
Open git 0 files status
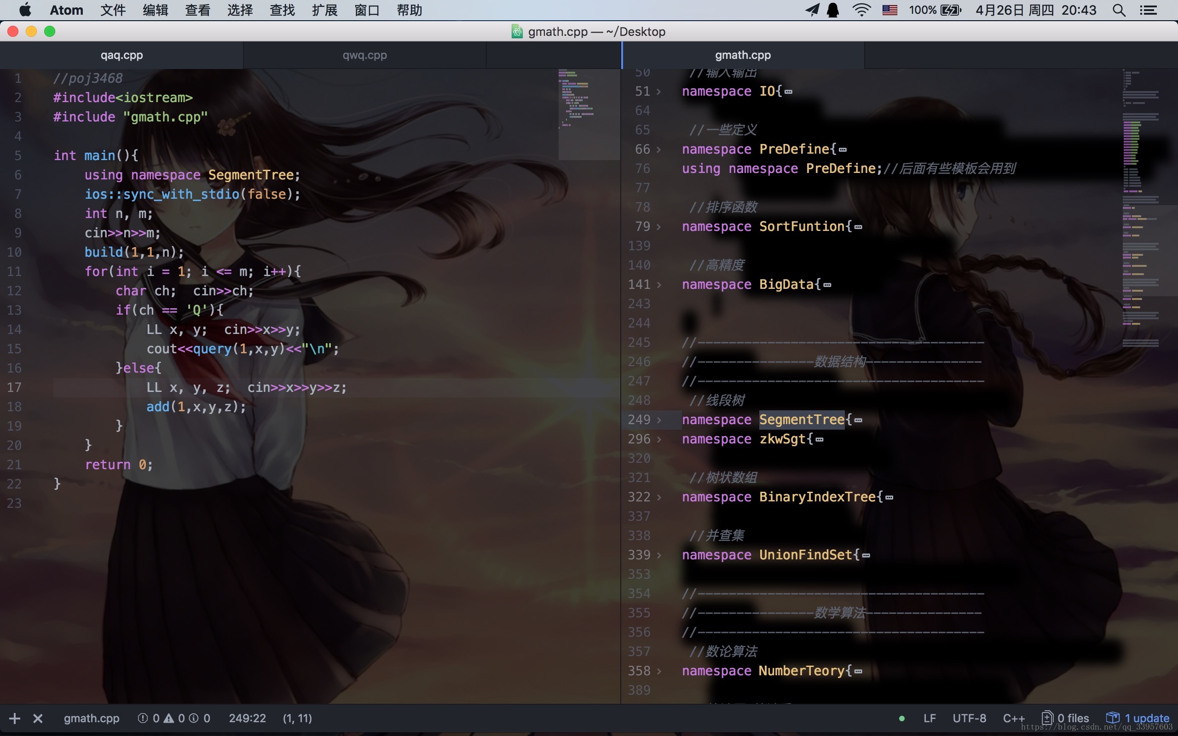point(1065,719)
